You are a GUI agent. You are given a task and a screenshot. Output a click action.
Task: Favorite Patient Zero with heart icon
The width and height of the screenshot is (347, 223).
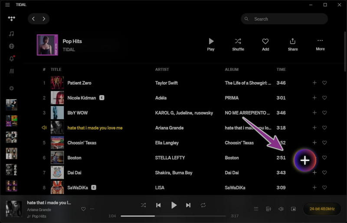click(x=324, y=83)
